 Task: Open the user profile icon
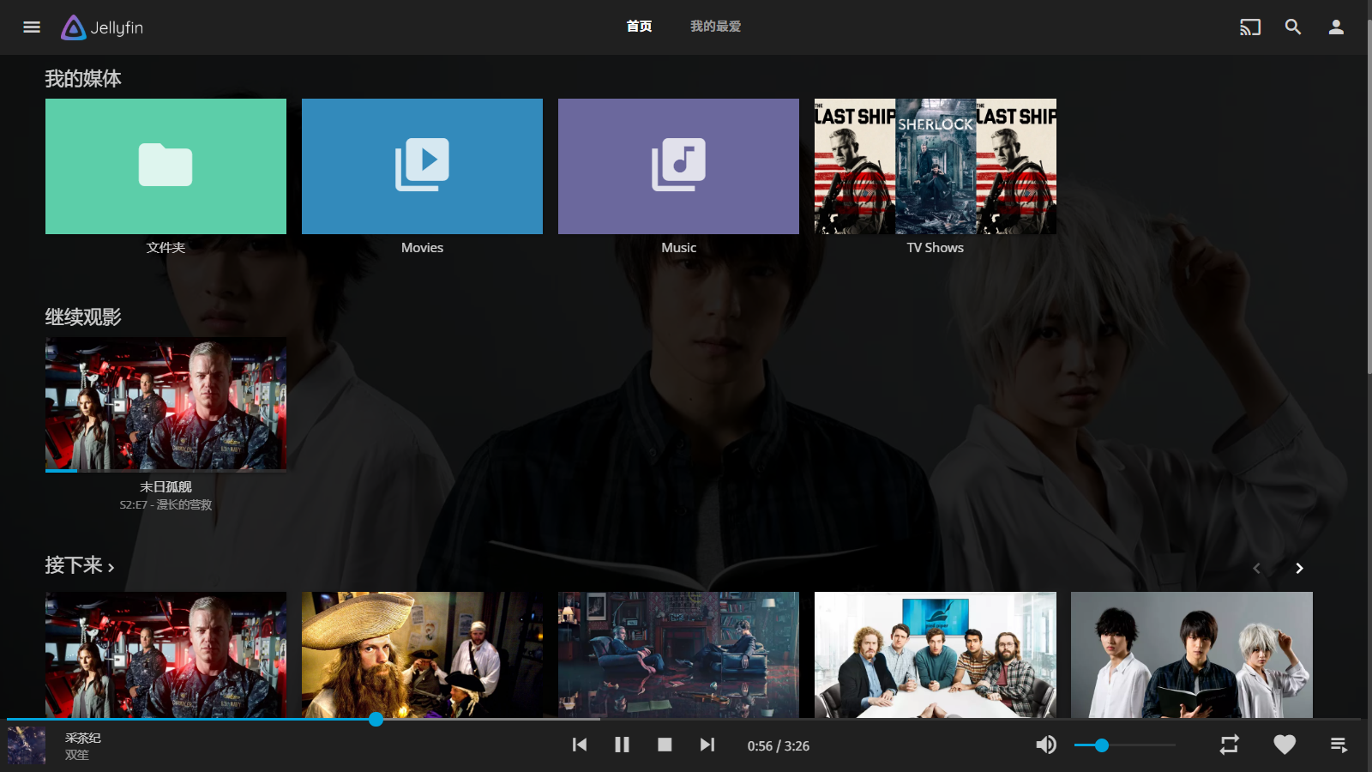(1336, 27)
